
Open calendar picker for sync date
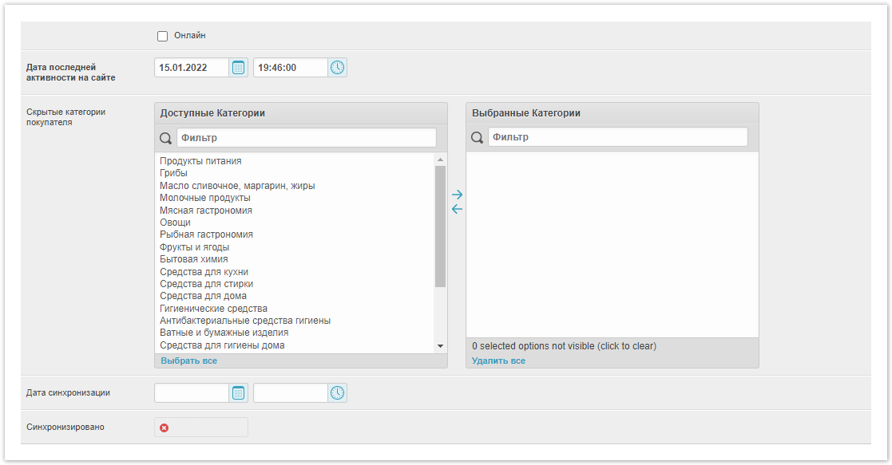pyautogui.click(x=239, y=393)
